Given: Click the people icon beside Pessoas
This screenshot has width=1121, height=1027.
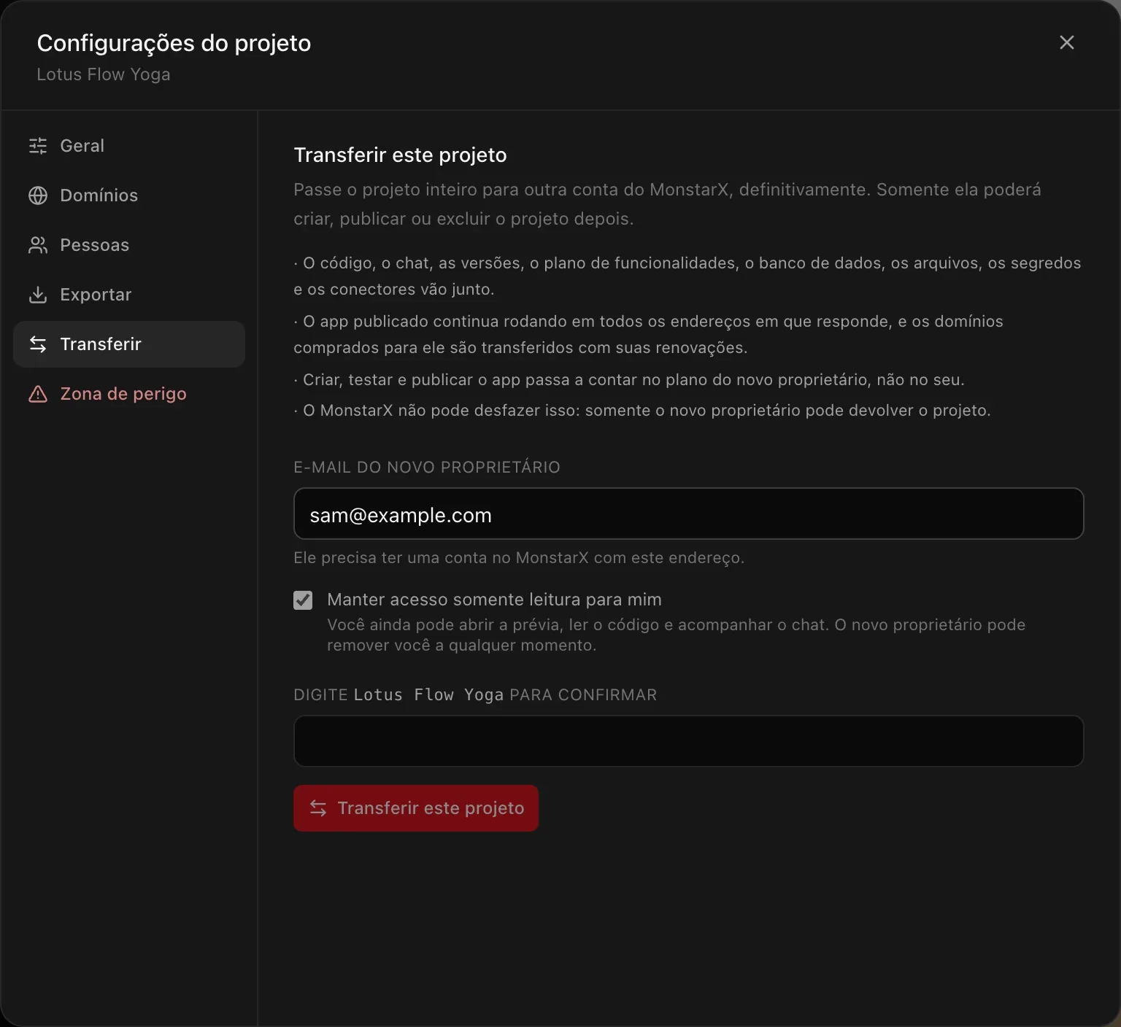Looking at the screenshot, I should [38, 245].
